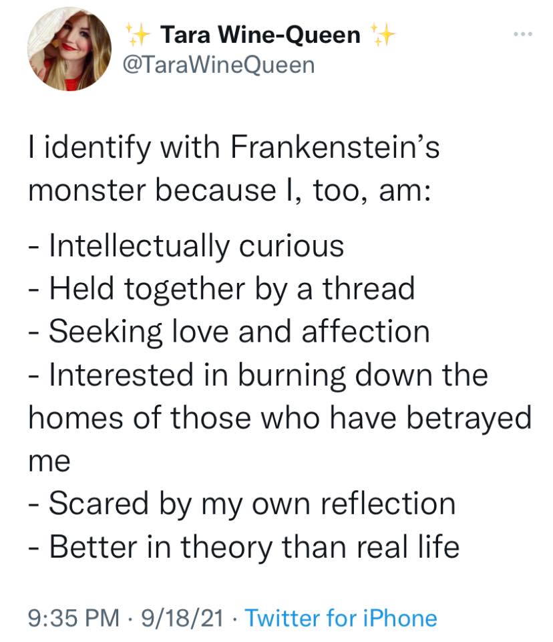Click the 'Scared by my own reflection' line

(242, 504)
